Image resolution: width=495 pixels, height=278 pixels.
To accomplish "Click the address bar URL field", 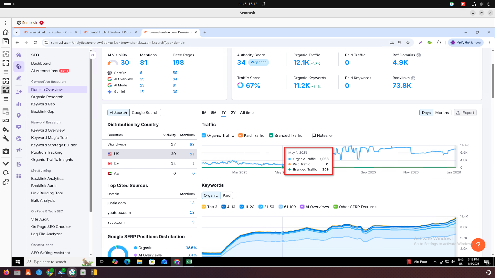I will [217, 42].
